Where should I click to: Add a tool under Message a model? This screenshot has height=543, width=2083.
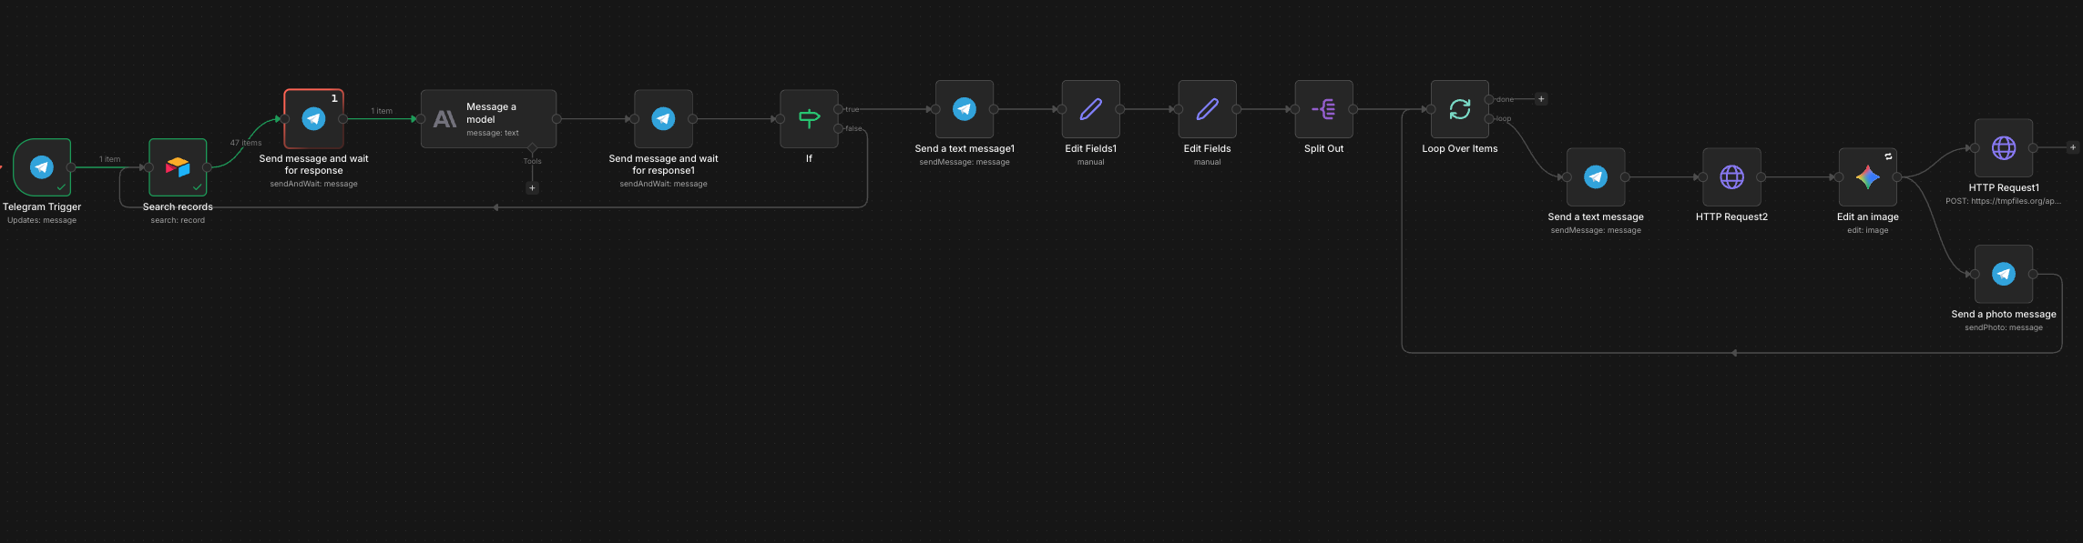[533, 188]
